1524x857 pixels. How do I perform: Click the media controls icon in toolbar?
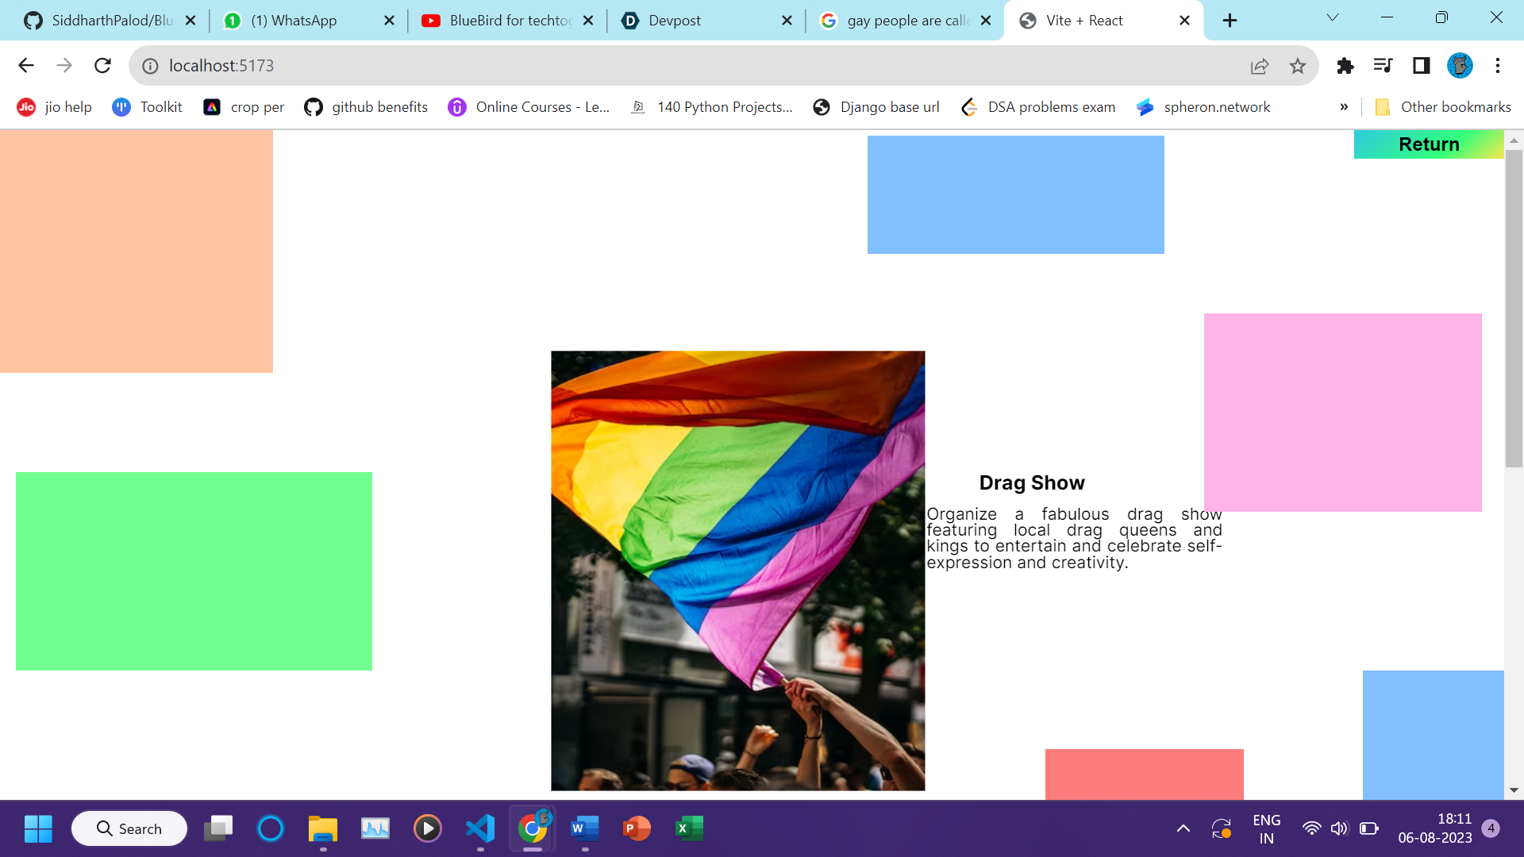click(1383, 66)
